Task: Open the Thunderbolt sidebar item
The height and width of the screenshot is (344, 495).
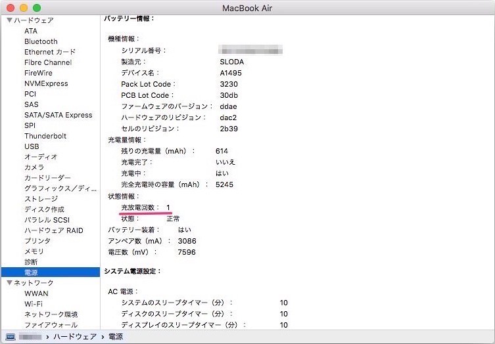Action: click(45, 136)
